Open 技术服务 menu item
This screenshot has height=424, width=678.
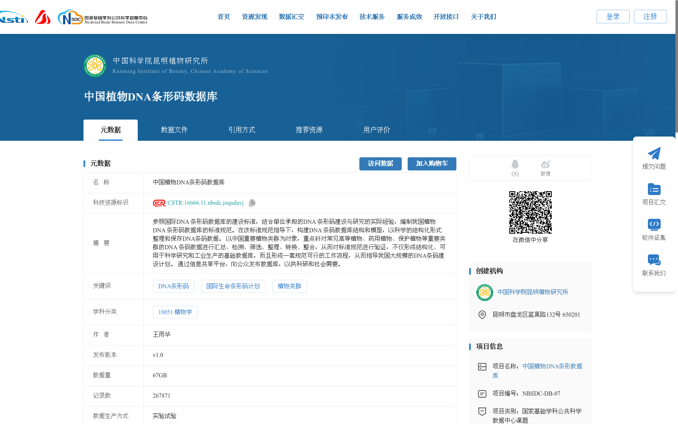click(x=372, y=17)
